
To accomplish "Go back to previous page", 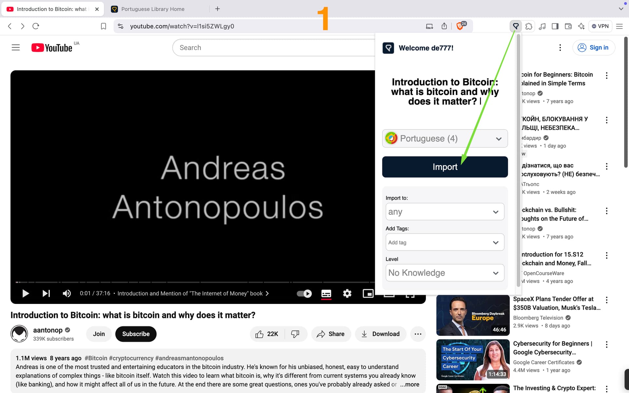I will (10, 26).
